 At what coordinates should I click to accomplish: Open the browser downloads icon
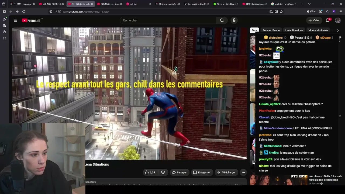click(x=276, y=12)
